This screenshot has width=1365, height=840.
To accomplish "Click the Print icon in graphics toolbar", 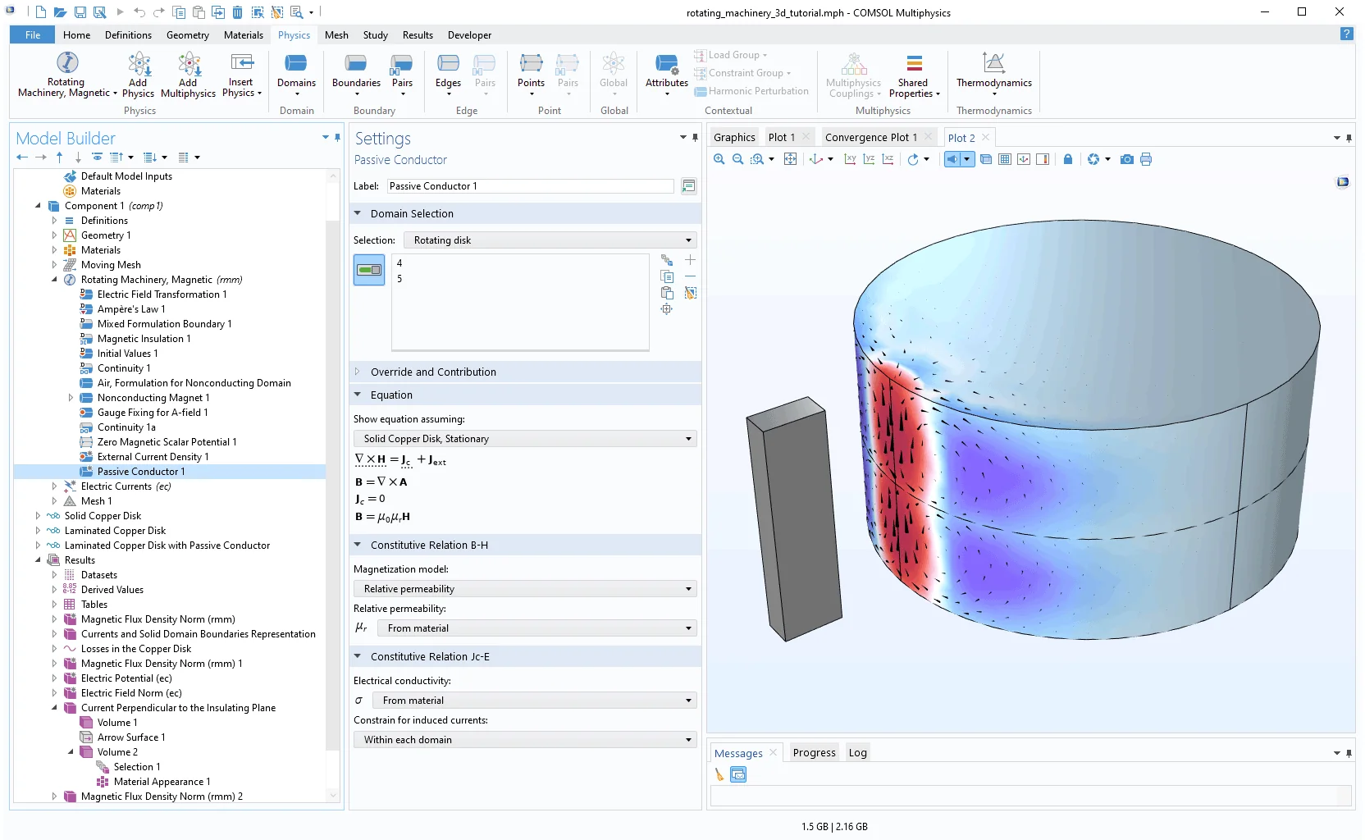I will pos(1146,159).
